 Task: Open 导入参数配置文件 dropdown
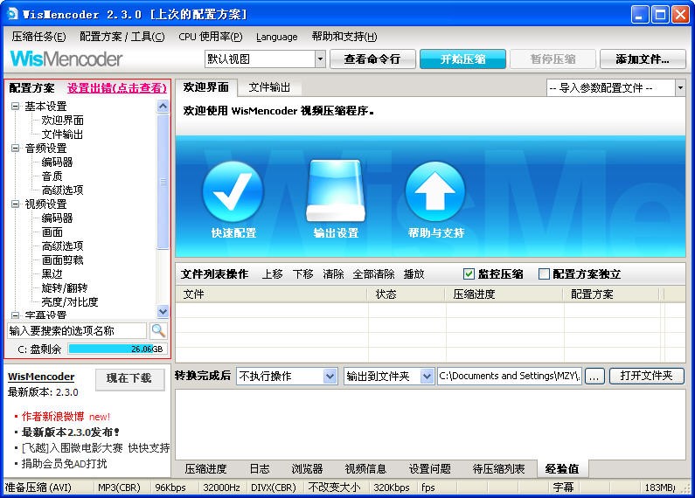coord(680,87)
